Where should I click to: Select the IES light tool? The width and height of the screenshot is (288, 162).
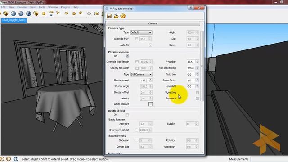(x=81, y=13)
